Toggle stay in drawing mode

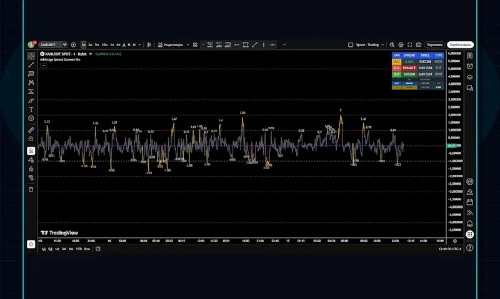pyautogui.click(x=31, y=160)
